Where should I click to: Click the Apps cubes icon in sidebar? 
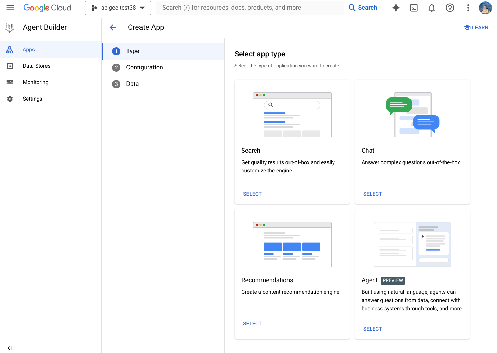(10, 50)
